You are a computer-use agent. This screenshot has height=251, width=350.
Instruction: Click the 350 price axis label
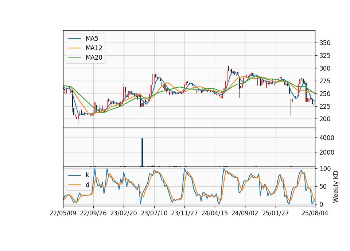click(x=325, y=43)
